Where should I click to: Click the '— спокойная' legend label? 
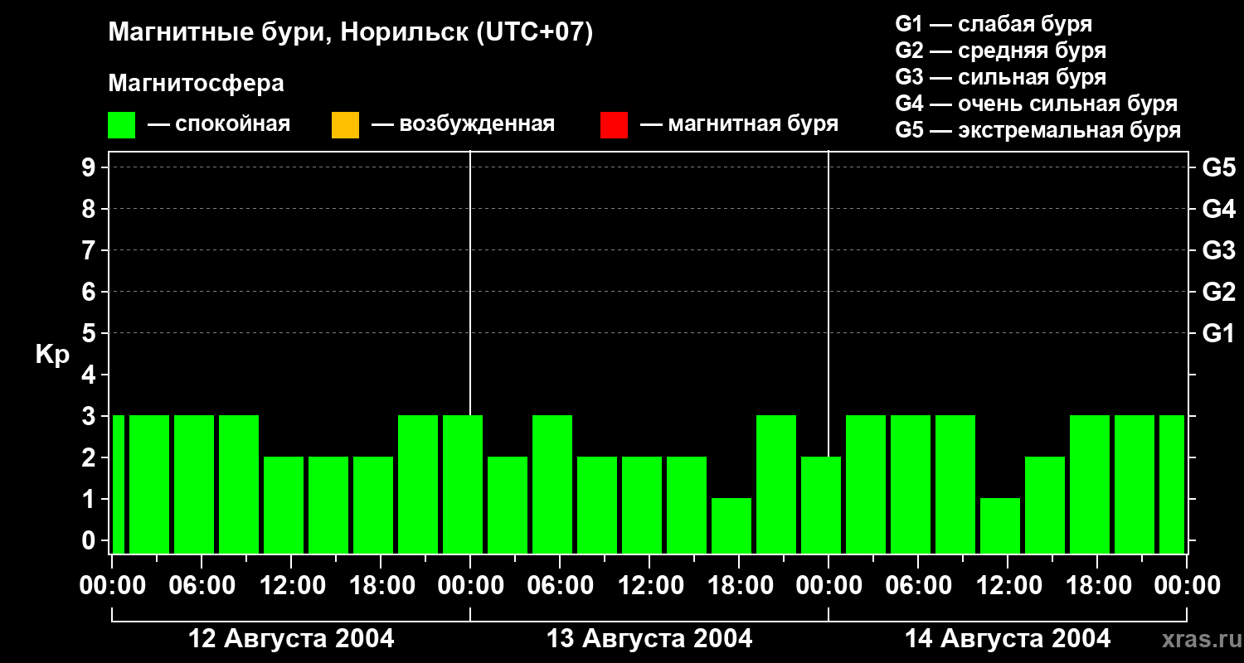click(x=219, y=124)
